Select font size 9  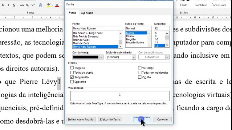click(x=159, y=36)
